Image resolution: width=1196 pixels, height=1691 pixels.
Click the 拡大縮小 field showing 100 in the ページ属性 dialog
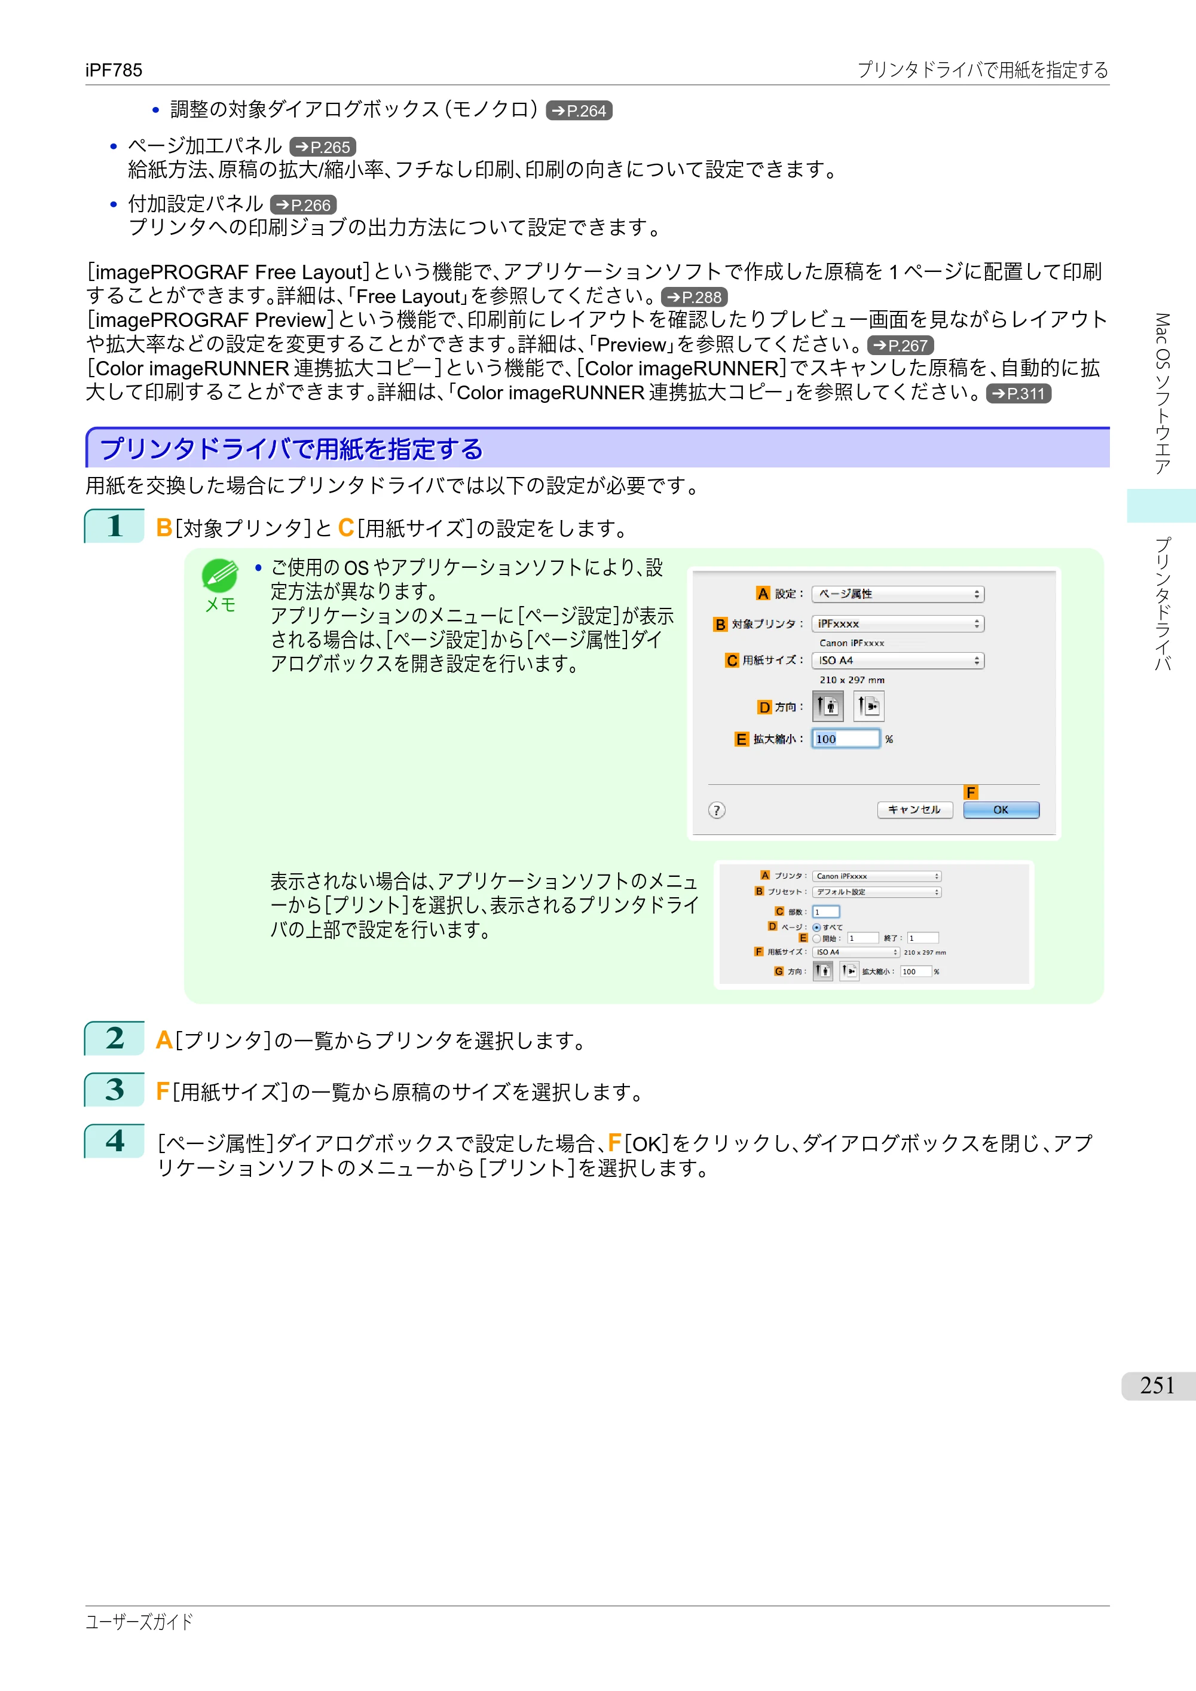tap(845, 739)
